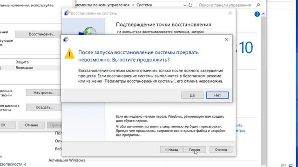298x167 pixels.
Task: Click Готово in the restore wizard
Action: point(195,149)
